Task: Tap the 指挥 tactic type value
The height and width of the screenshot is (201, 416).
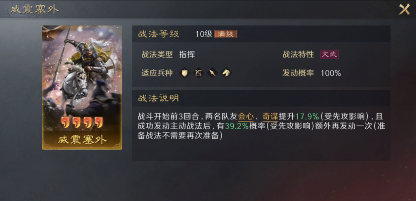Action: (x=187, y=54)
